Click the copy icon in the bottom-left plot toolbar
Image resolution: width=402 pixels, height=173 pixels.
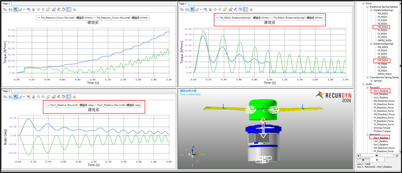click(x=5, y=97)
